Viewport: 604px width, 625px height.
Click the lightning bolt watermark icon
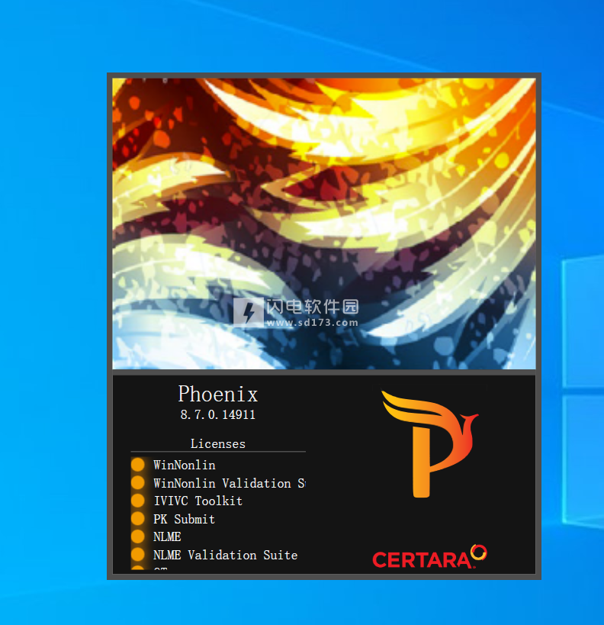point(248,312)
